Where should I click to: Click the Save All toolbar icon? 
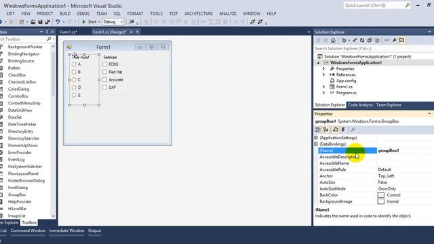(x=47, y=22)
